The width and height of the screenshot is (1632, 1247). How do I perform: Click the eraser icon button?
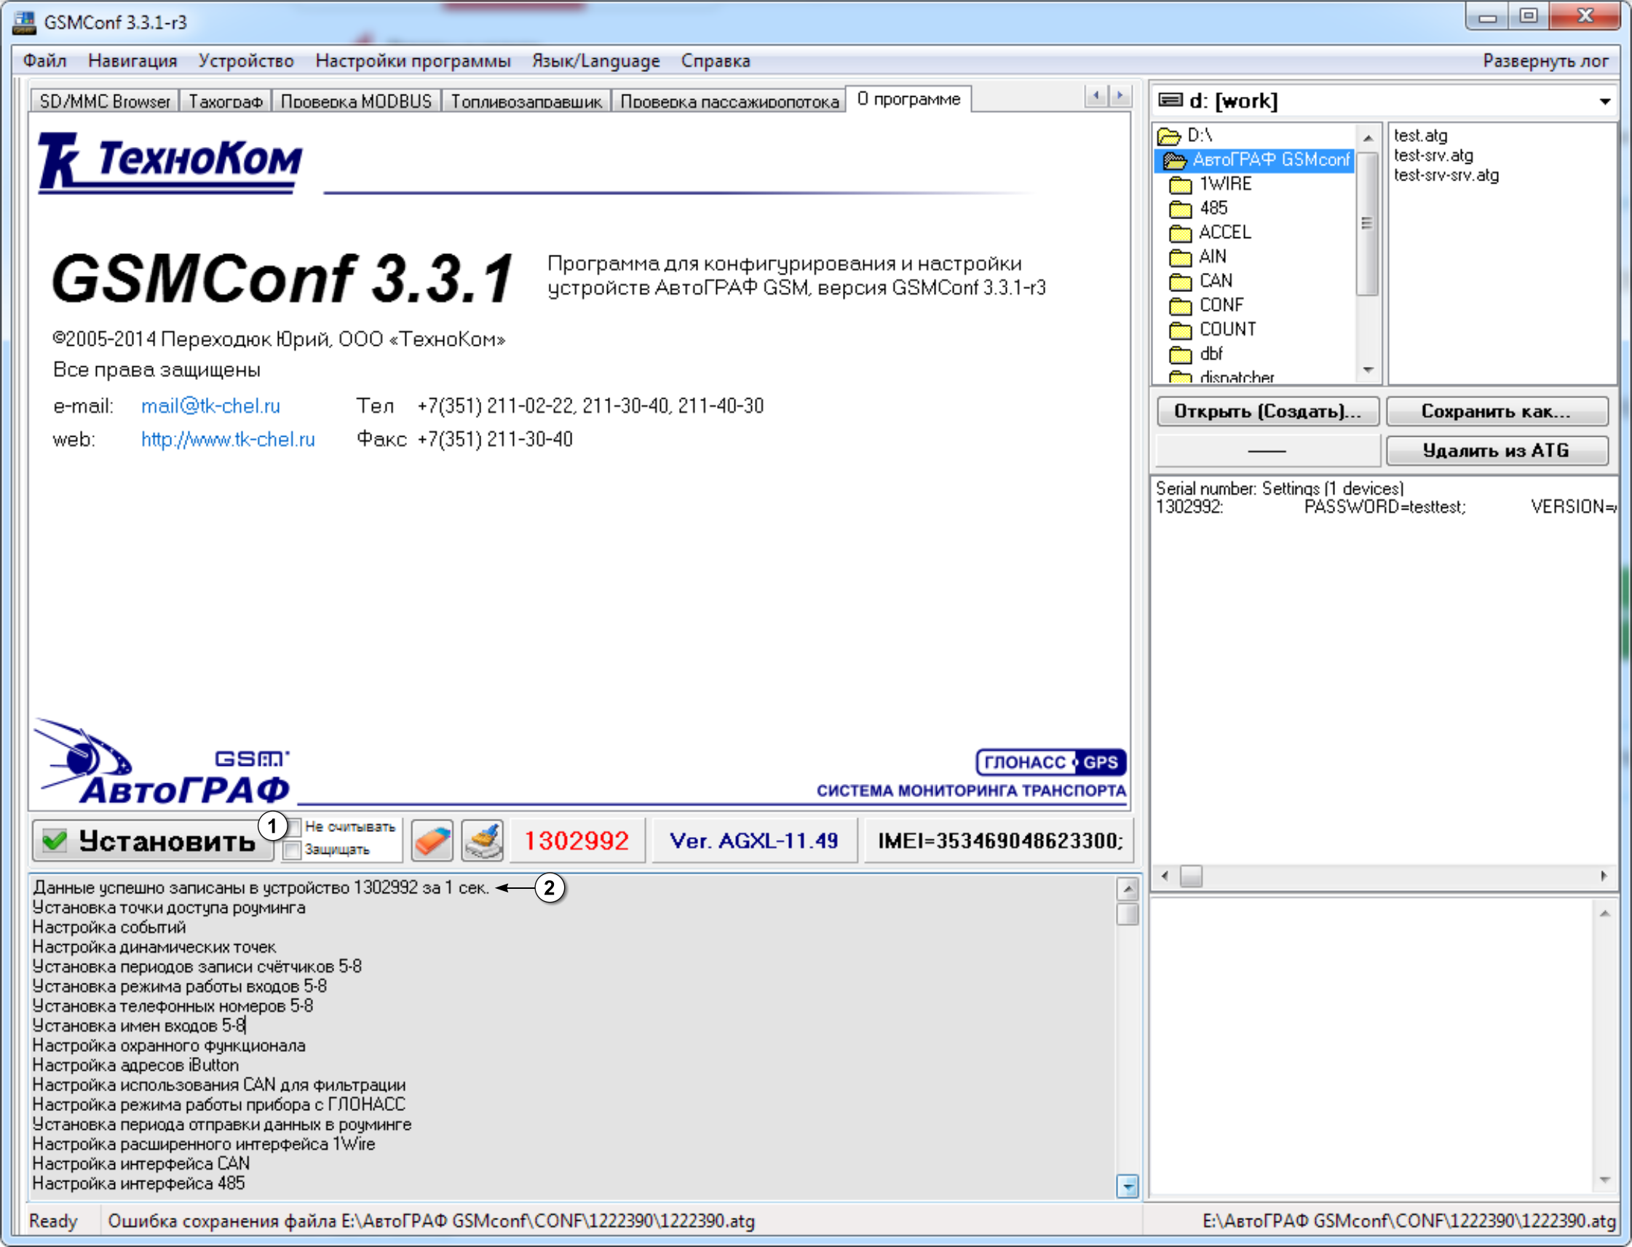click(432, 841)
